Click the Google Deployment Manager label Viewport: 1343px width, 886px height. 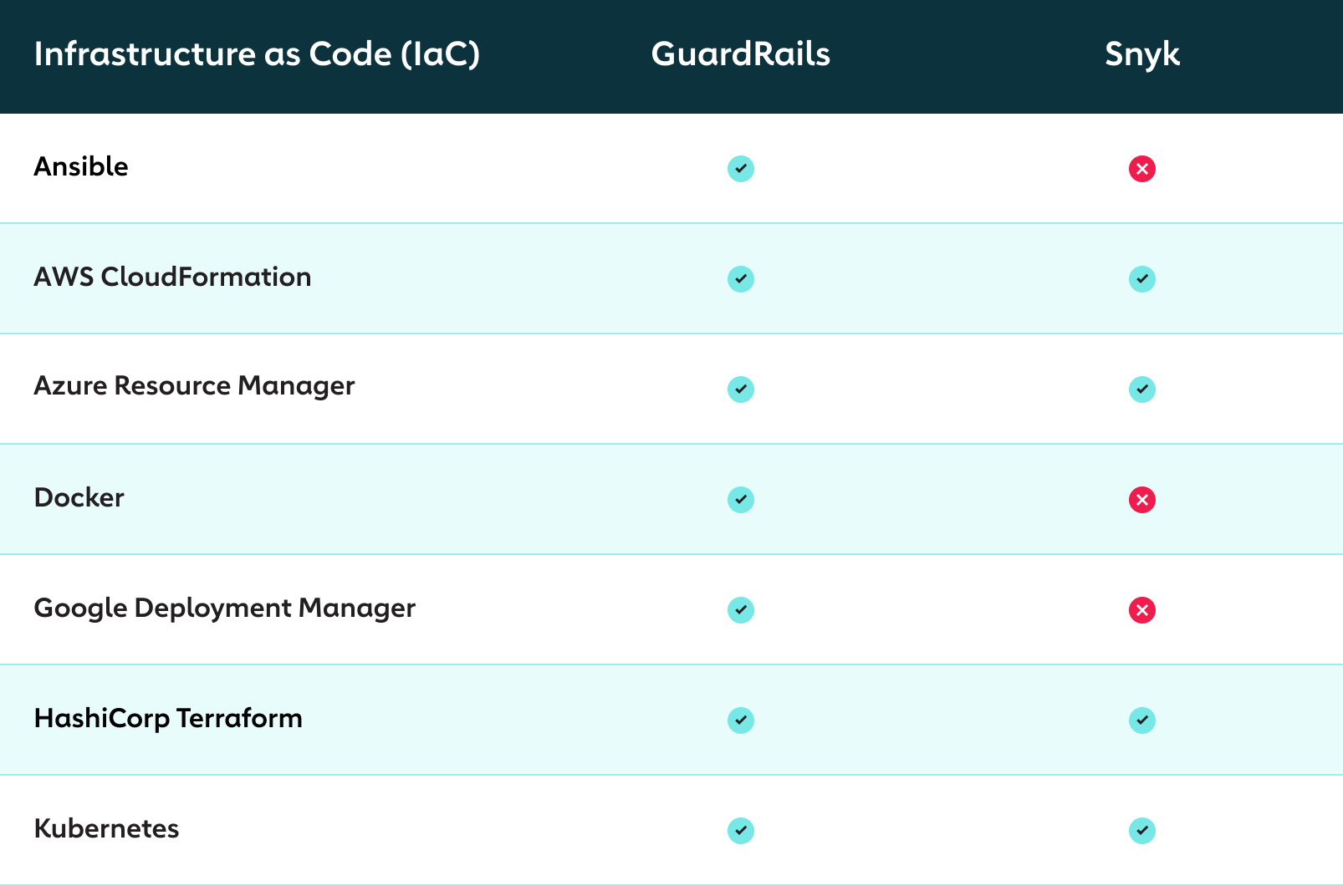click(224, 608)
